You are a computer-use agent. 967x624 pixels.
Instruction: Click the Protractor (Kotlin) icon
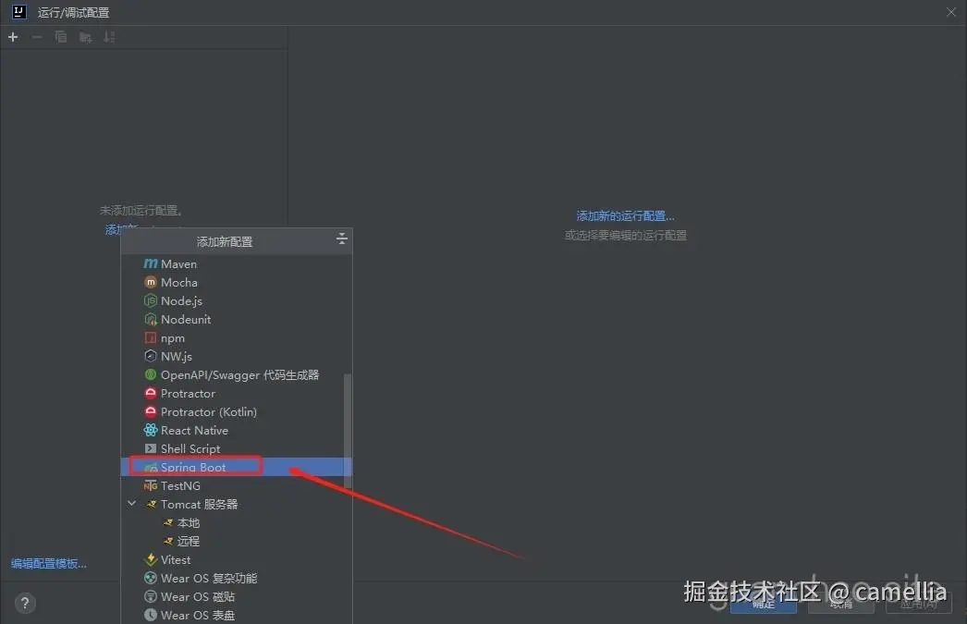click(151, 412)
